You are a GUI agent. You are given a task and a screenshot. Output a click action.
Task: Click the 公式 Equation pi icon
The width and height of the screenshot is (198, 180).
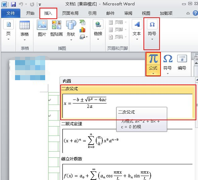click(153, 59)
